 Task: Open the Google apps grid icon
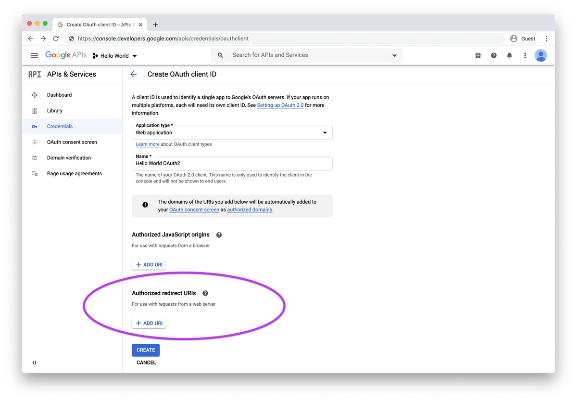[x=478, y=55]
